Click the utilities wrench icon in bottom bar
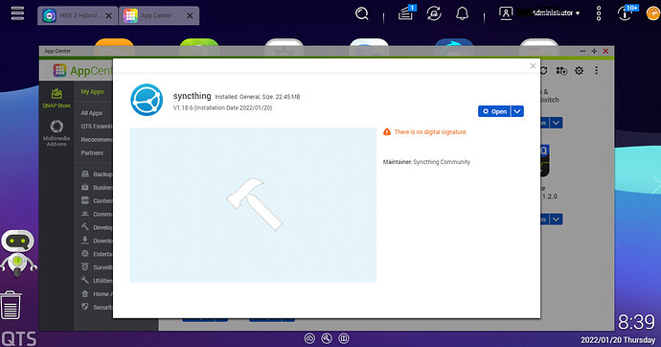Viewport: 661px width, 347px height. [x=327, y=338]
